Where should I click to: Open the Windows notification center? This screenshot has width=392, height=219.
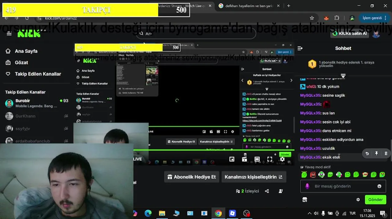(383, 213)
